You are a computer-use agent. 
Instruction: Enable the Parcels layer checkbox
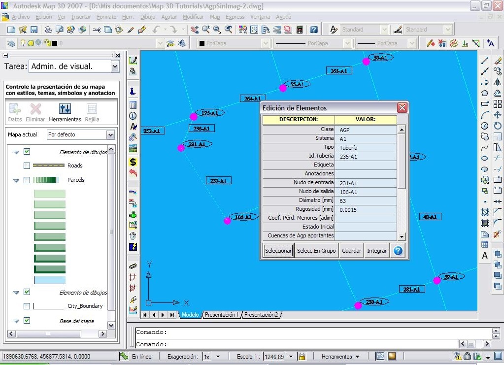tap(27, 180)
